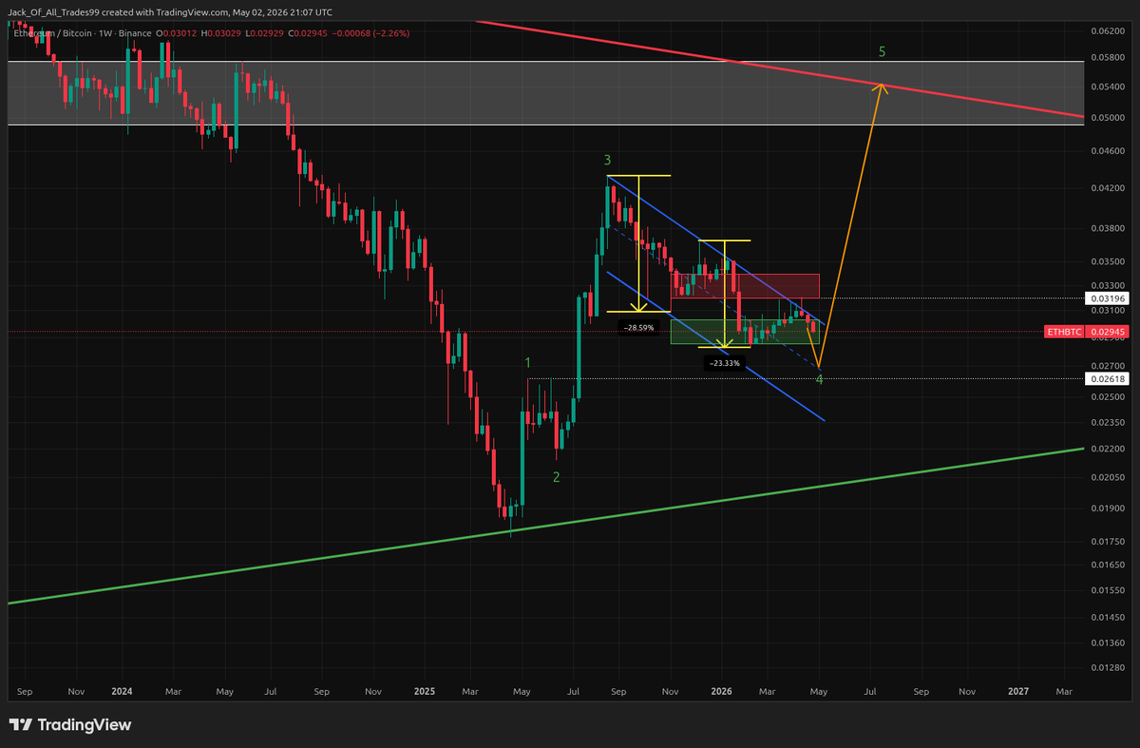
Task: Click the 0.03800 price axis label
Action: tap(1107, 228)
